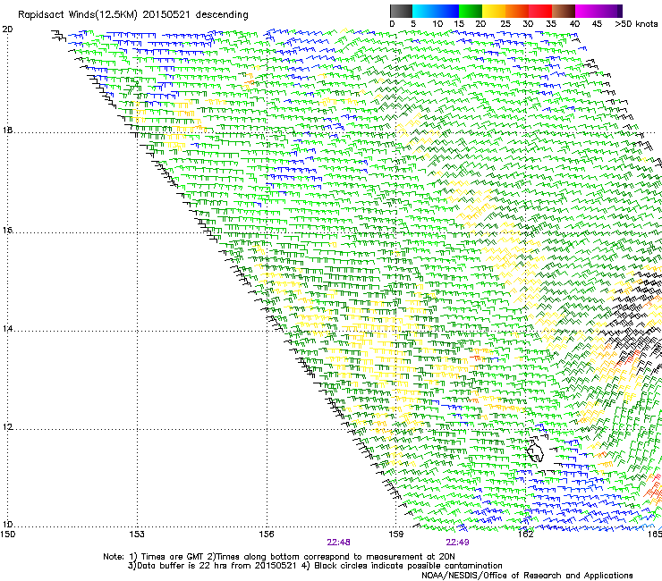Click the latitude axis label '20'
The width and height of the screenshot is (662, 581).
pos(7,29)
